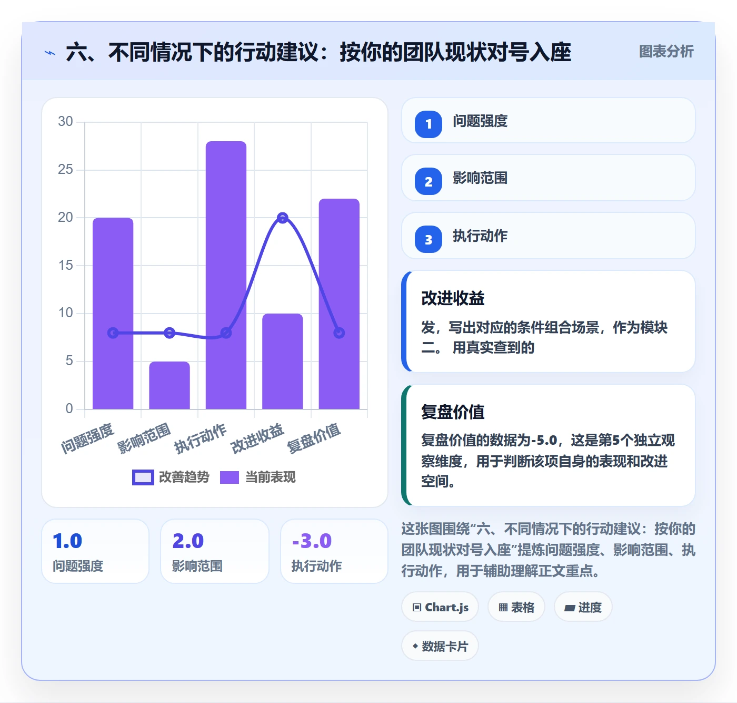The width and height of the screenshot is (737, 703).
Task: Click the 复盘价值 x-axis label under the chart
Action: coord(314,438)
